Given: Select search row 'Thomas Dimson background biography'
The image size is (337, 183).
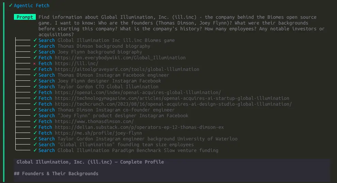Looking at the screenshot, I should [94, 46].
